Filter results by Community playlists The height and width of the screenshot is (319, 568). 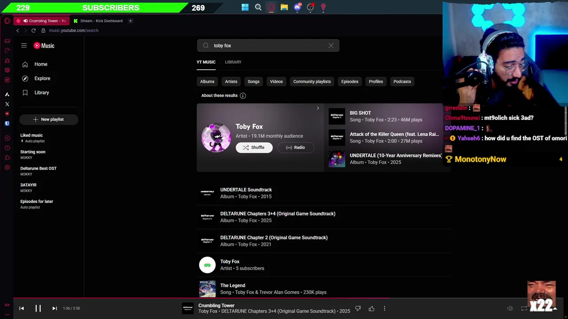(312, 82)
